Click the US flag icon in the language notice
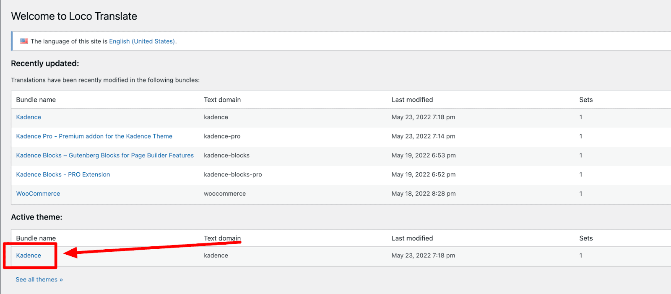Screen dimensions: 671x294 point(24,41)
